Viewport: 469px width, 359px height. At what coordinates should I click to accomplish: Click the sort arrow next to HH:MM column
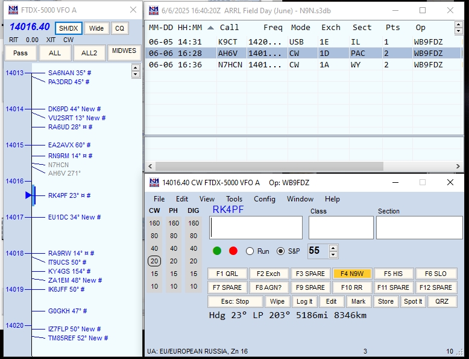point(210,28)
